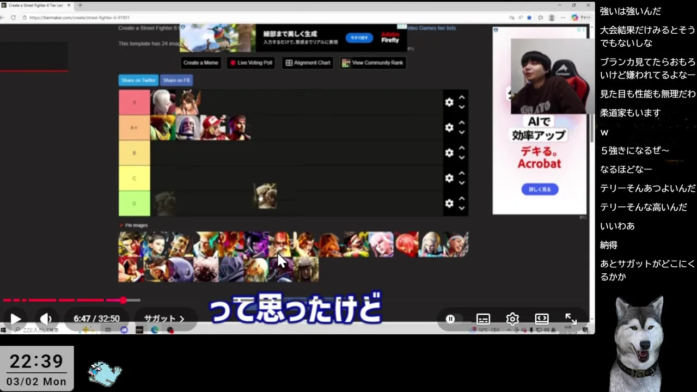The width and height of the screenshot is (697, 392).
Task: Enter fullscreen video mode
Action: coord(571,319)
